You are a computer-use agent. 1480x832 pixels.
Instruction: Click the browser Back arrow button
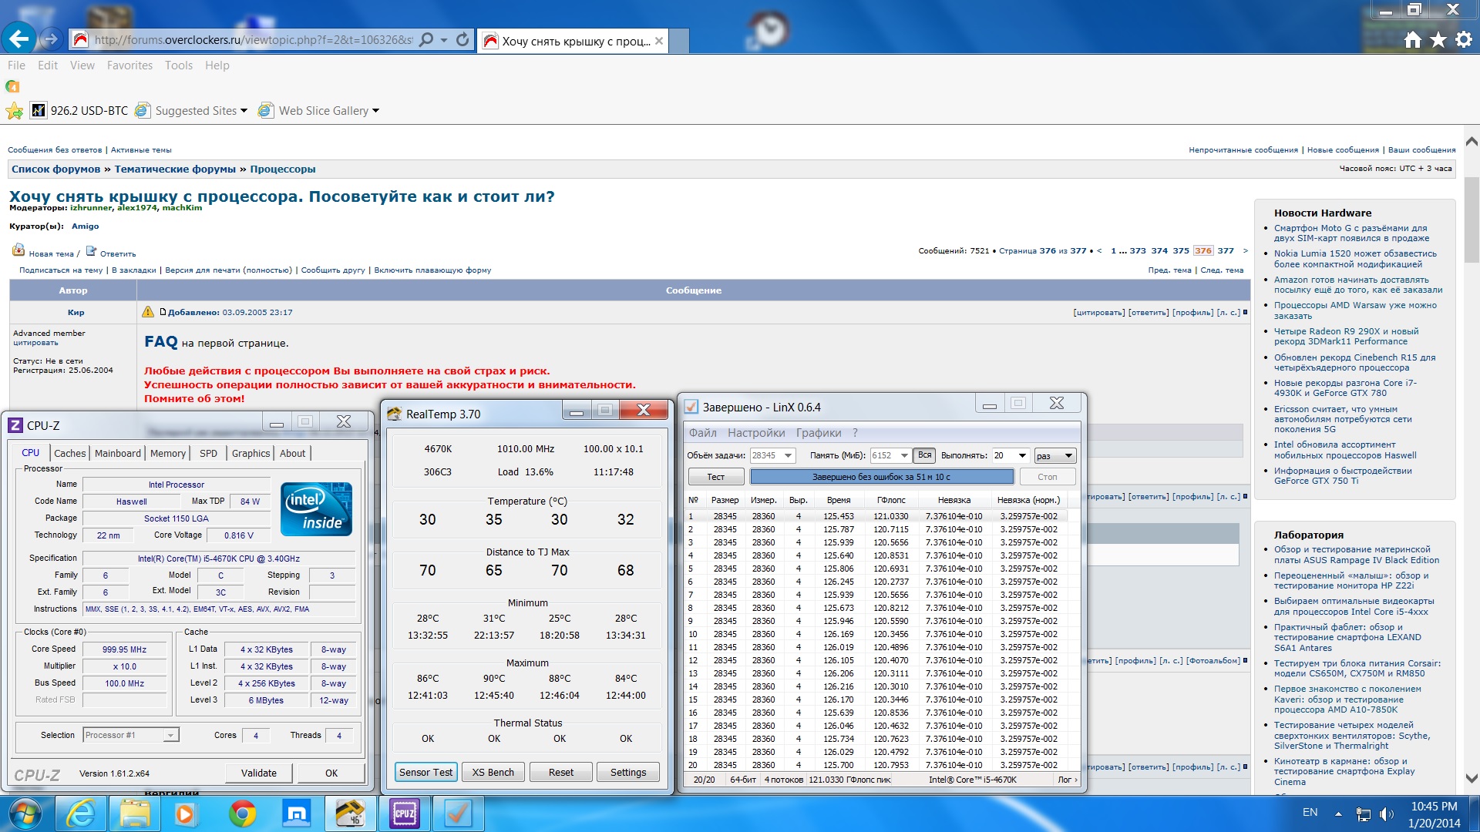[x=18, y=39]
